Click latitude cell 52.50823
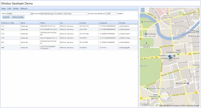 pyautogui.click(x=83, y=47)
